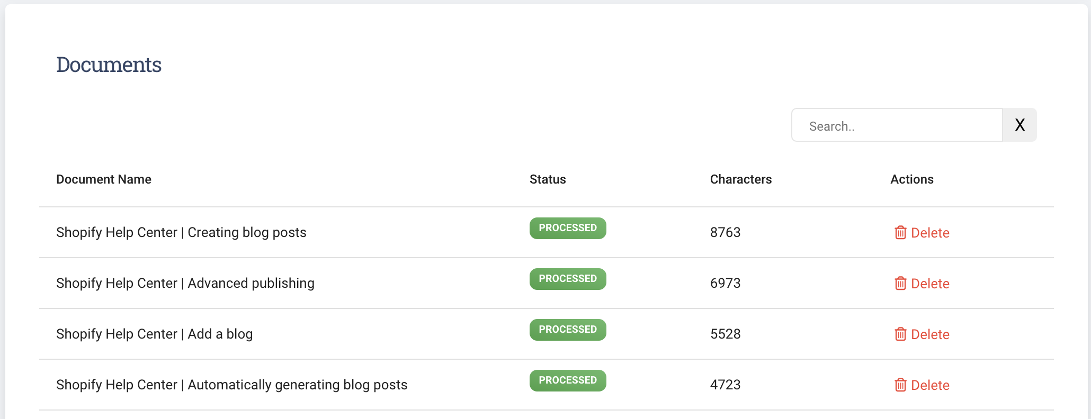
Task: Click trash icon for Automatically generating blog posts
Action: point(900,385)
